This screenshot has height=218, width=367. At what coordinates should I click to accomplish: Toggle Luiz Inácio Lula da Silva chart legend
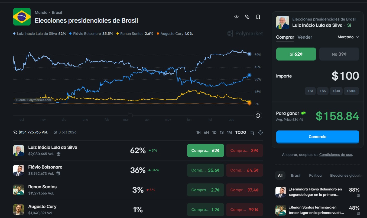coord(40,34)
